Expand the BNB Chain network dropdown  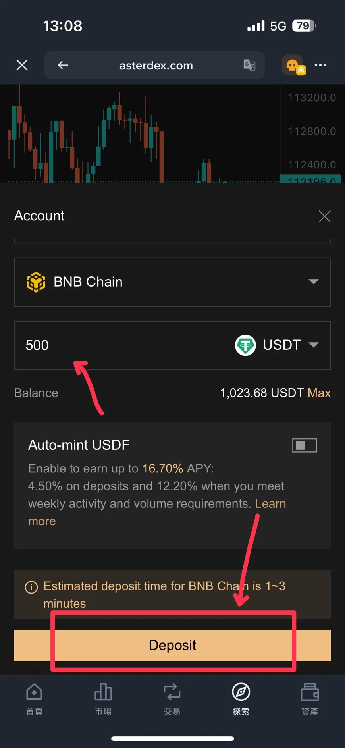tap(313, 282)
